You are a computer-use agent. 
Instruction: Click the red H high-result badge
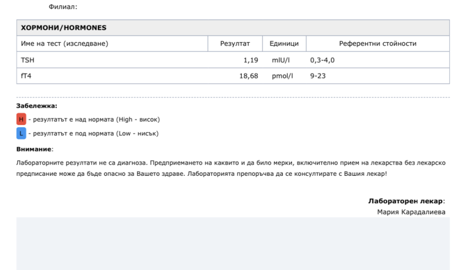point(22,120)
